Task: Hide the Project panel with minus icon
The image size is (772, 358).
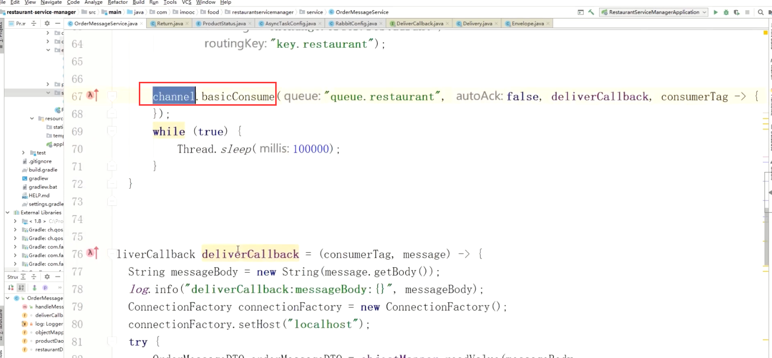Action: (x=58, y=23)
